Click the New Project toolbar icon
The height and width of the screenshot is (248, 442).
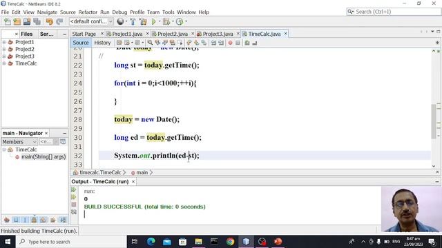point(17,21)
